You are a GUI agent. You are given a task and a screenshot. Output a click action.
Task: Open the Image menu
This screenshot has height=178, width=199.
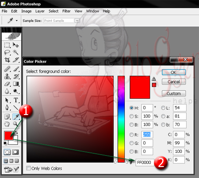(26, 11)
